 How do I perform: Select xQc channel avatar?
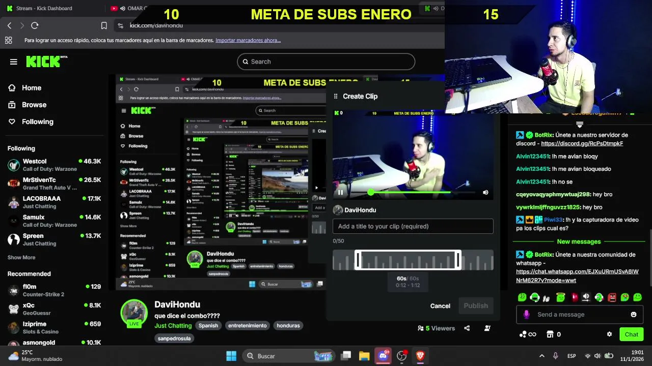14,309
